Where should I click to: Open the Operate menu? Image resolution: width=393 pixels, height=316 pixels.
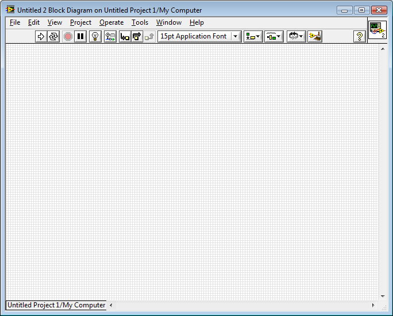click(x=111, y=22)
